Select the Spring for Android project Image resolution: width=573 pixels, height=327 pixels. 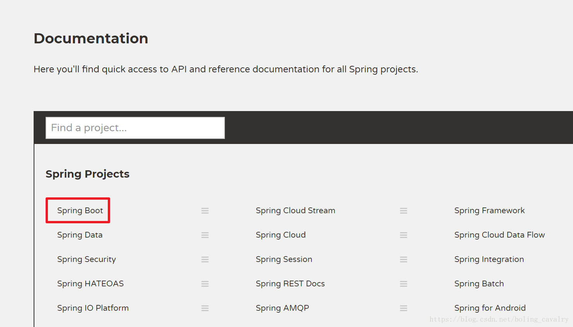coord(490,308)
